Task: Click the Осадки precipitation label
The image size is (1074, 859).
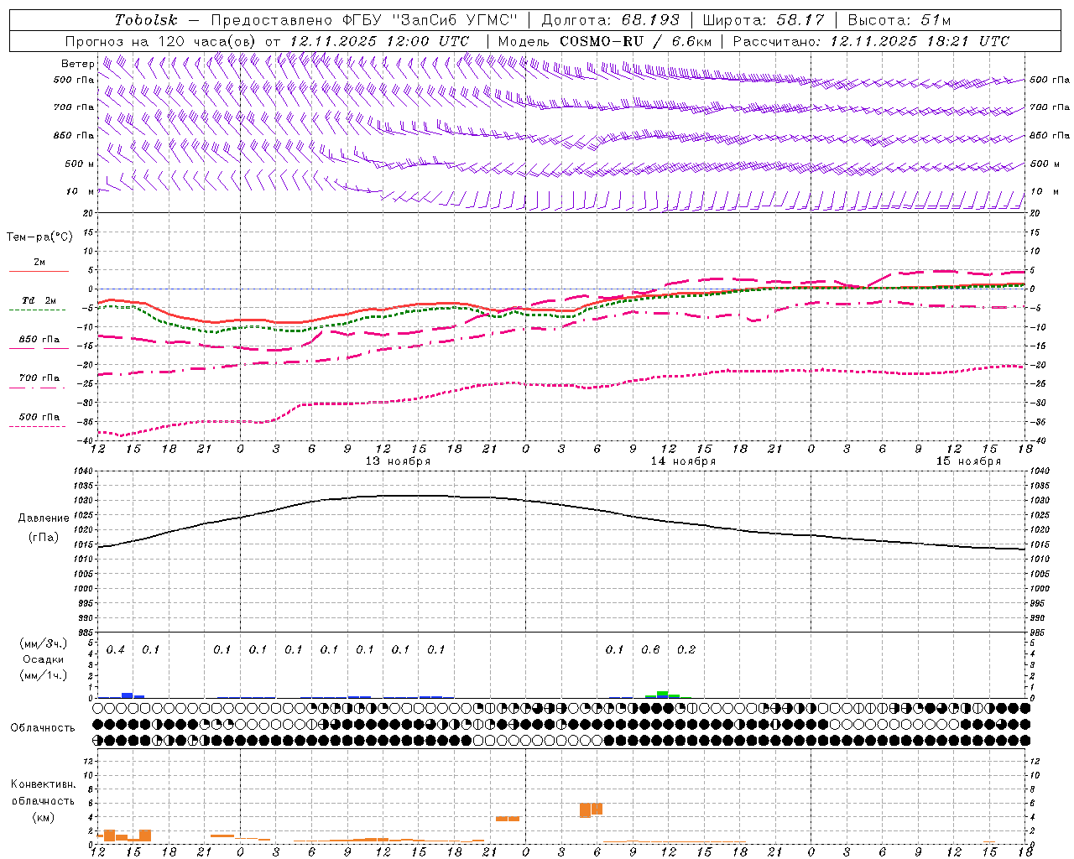Action: 43,659
